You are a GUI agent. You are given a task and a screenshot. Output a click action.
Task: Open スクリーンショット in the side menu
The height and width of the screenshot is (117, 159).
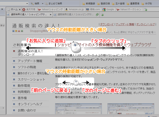[31, 79]
